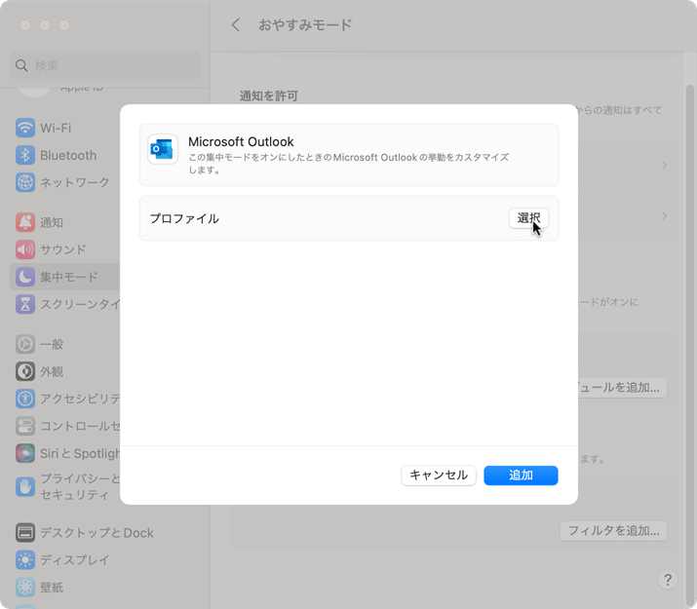Click the プロファイル label
The height and width of the screenshot is (609, 697).
184,218
